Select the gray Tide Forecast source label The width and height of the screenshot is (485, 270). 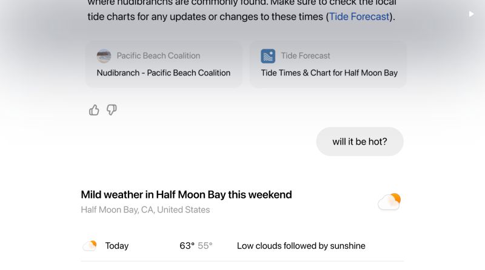click(x=306, y=56)
